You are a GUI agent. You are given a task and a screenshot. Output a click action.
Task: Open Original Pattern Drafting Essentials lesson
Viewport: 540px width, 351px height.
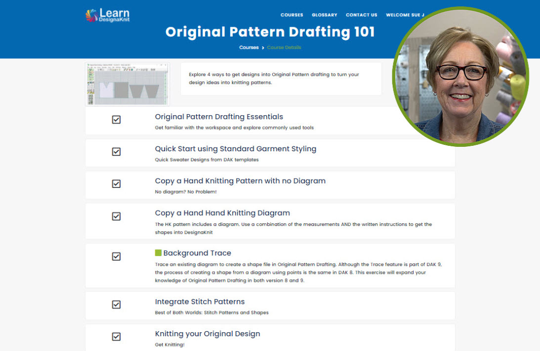(x=219, y=117)
